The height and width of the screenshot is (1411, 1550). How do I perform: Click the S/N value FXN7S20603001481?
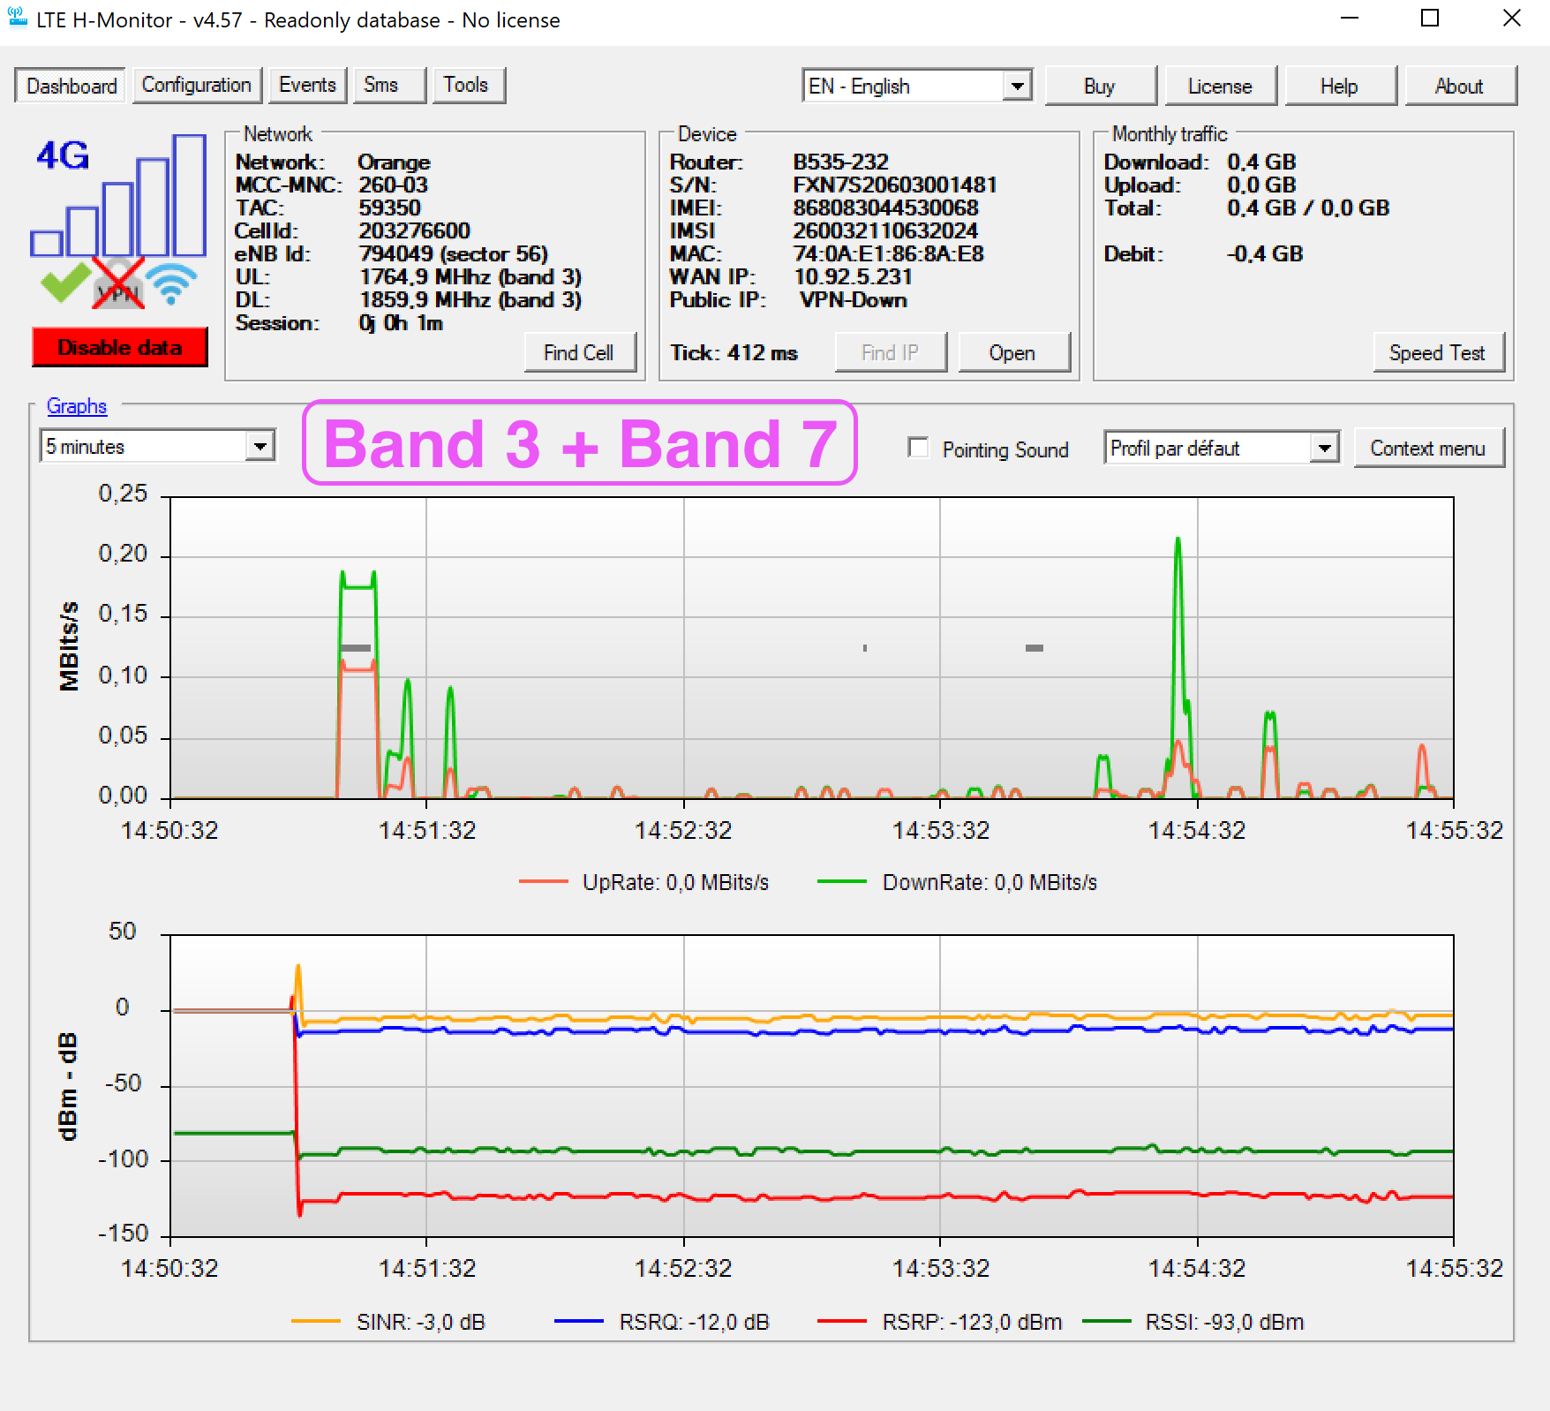pyautogui.click(x=895, y=185)
